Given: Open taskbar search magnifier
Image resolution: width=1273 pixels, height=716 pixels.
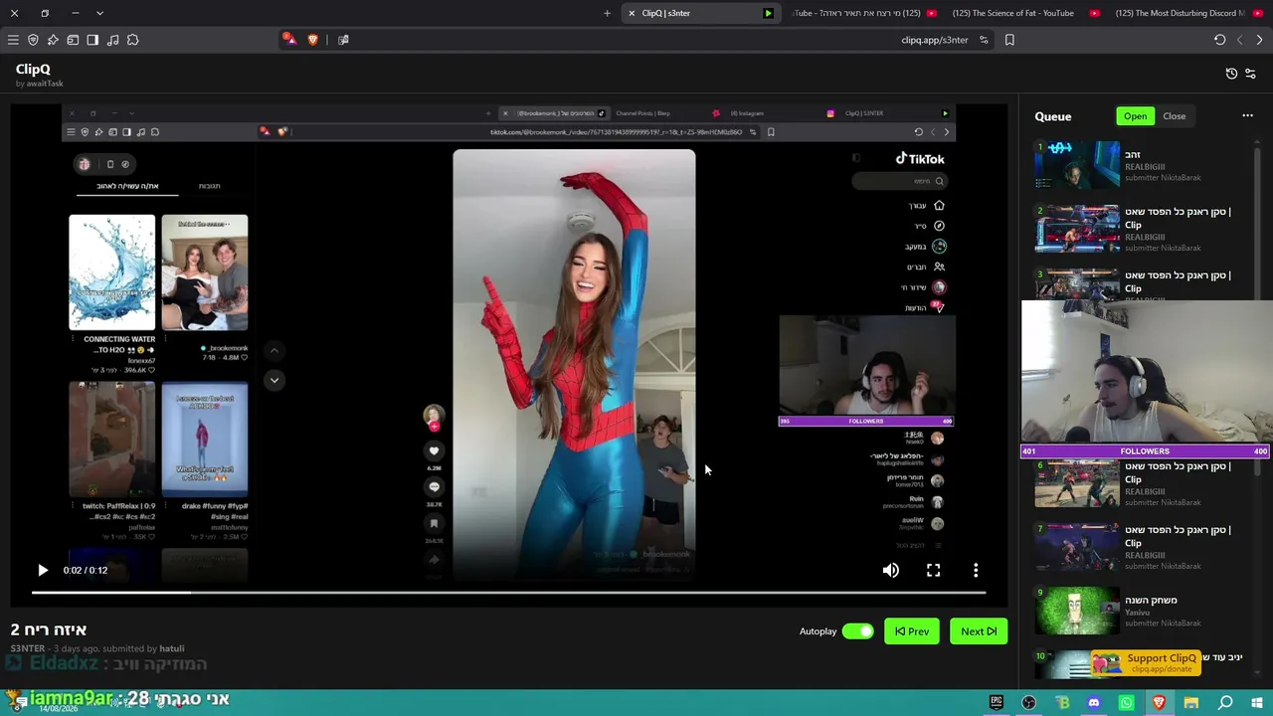Looking at the screenshot, I should 1225,703.
